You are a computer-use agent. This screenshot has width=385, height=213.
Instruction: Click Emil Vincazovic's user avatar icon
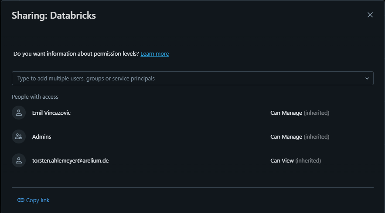click(x=19, y=113)
